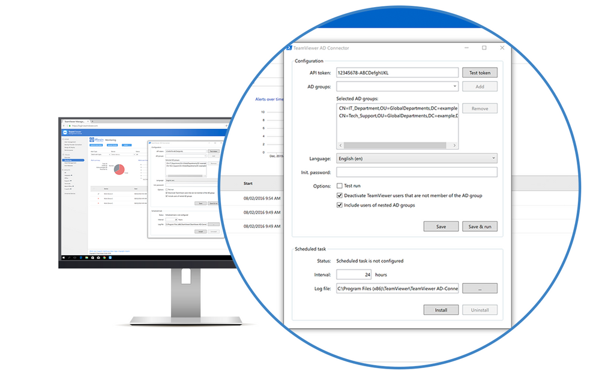
Task: Open a new browser tab on the small monitor
Action: tap(92, 121)
